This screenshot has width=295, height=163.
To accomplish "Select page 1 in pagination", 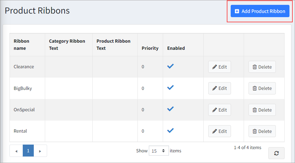I will 28,151.
